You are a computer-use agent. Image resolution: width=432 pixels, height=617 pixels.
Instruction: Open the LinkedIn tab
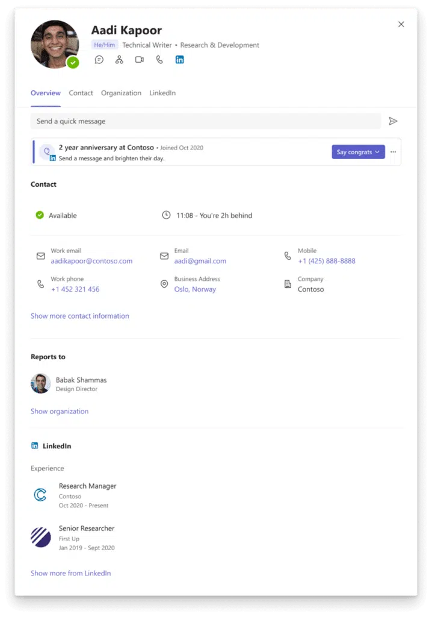tap(162, 93)
